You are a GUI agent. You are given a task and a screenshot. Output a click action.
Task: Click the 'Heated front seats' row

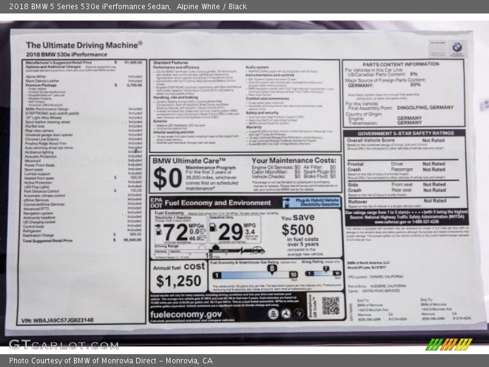click(x=83, y=178)
